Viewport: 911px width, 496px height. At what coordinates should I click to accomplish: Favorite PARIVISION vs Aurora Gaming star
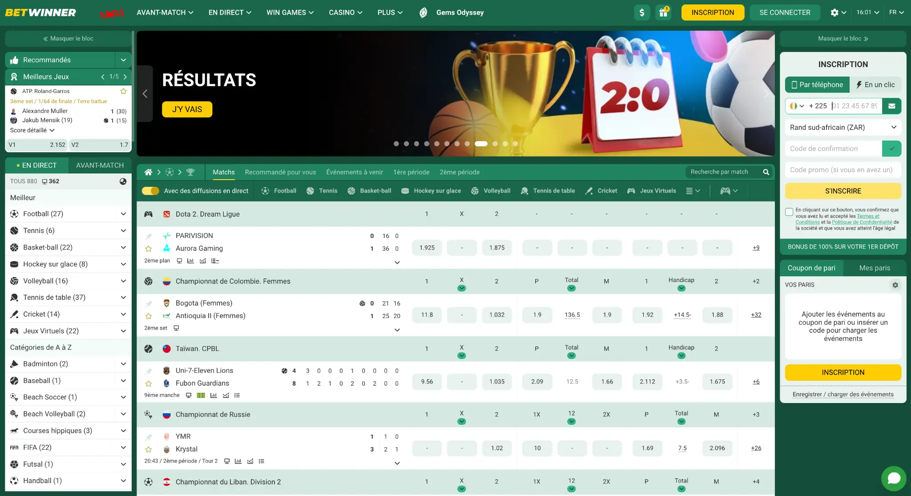point(149,249)
